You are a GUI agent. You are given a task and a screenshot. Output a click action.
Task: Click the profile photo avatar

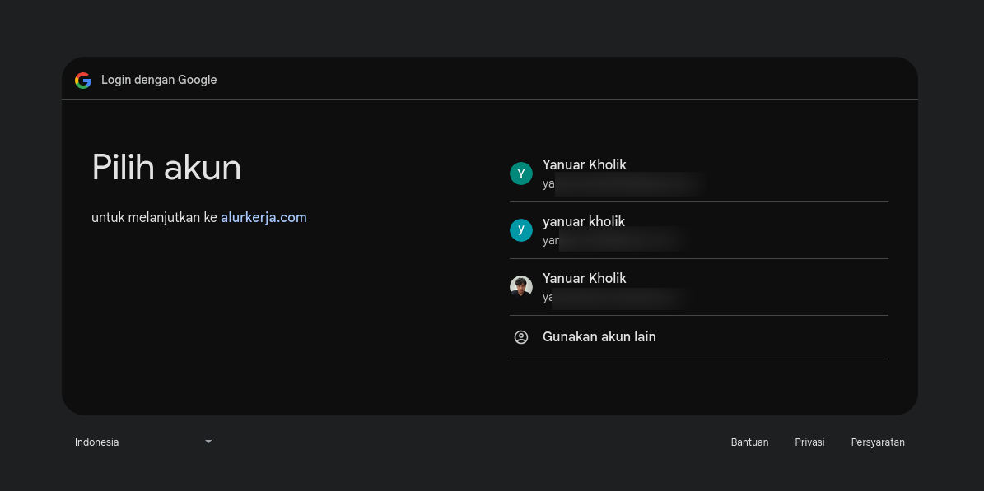coord(521,287)
